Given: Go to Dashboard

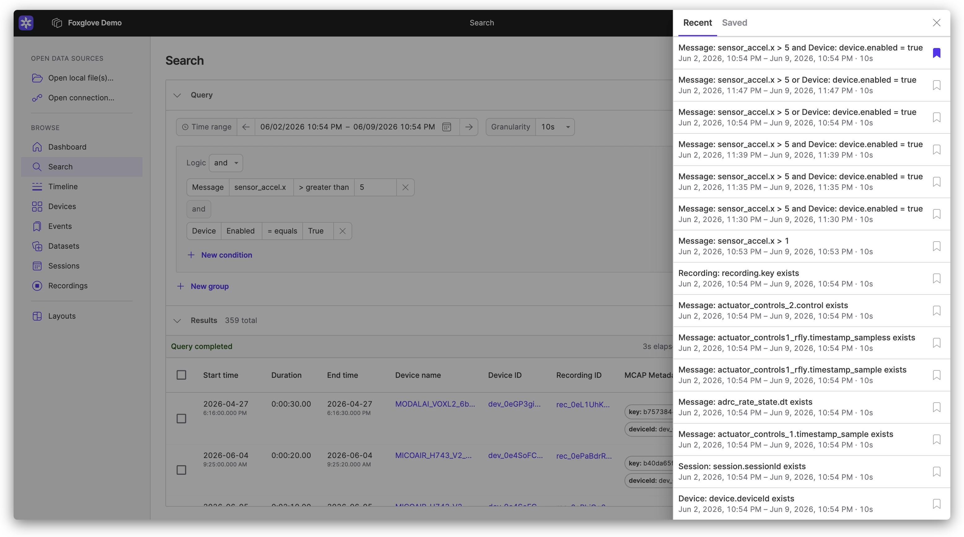Looking at the screenshot, I should pos(81,147).
